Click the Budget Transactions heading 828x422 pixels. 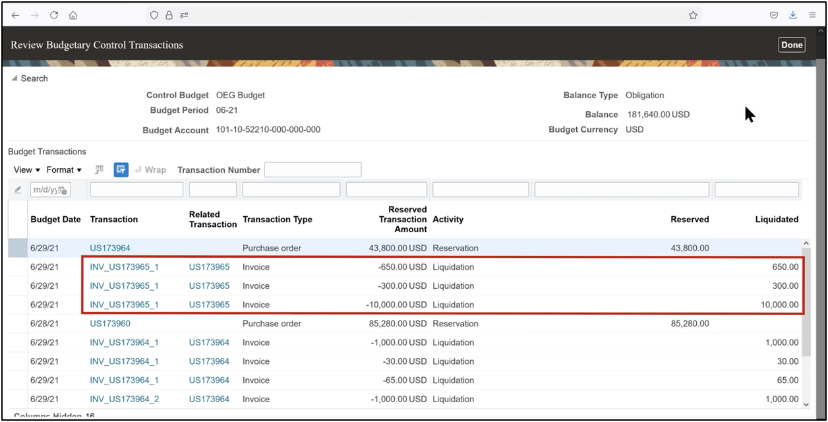(x=47, y=152)
